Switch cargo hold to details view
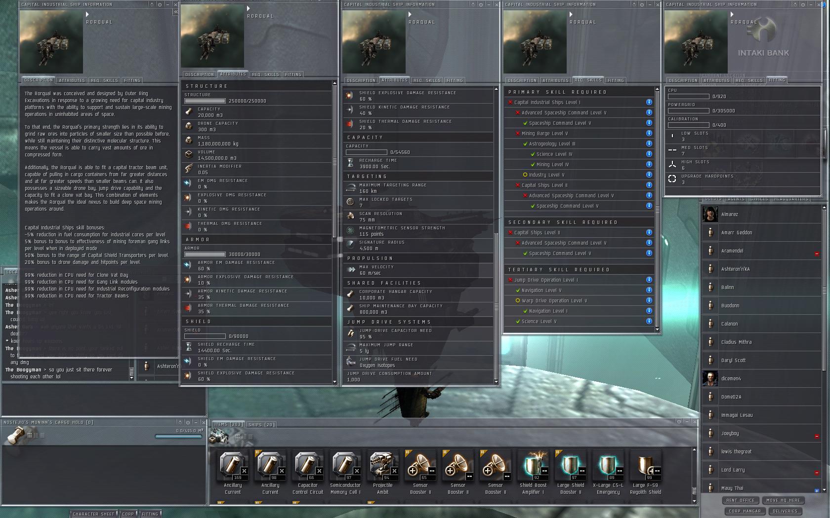This screenshot has width=830, height=518. point(36,435)
